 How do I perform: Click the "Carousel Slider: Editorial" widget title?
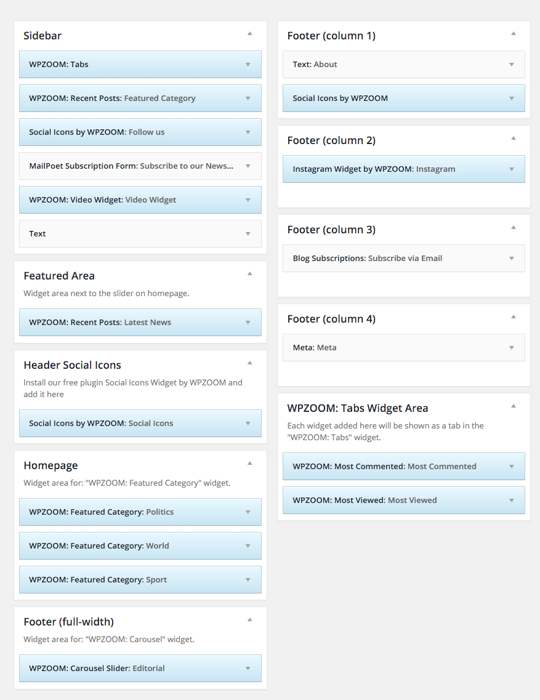pyautogui.click(x=97, y=669)
